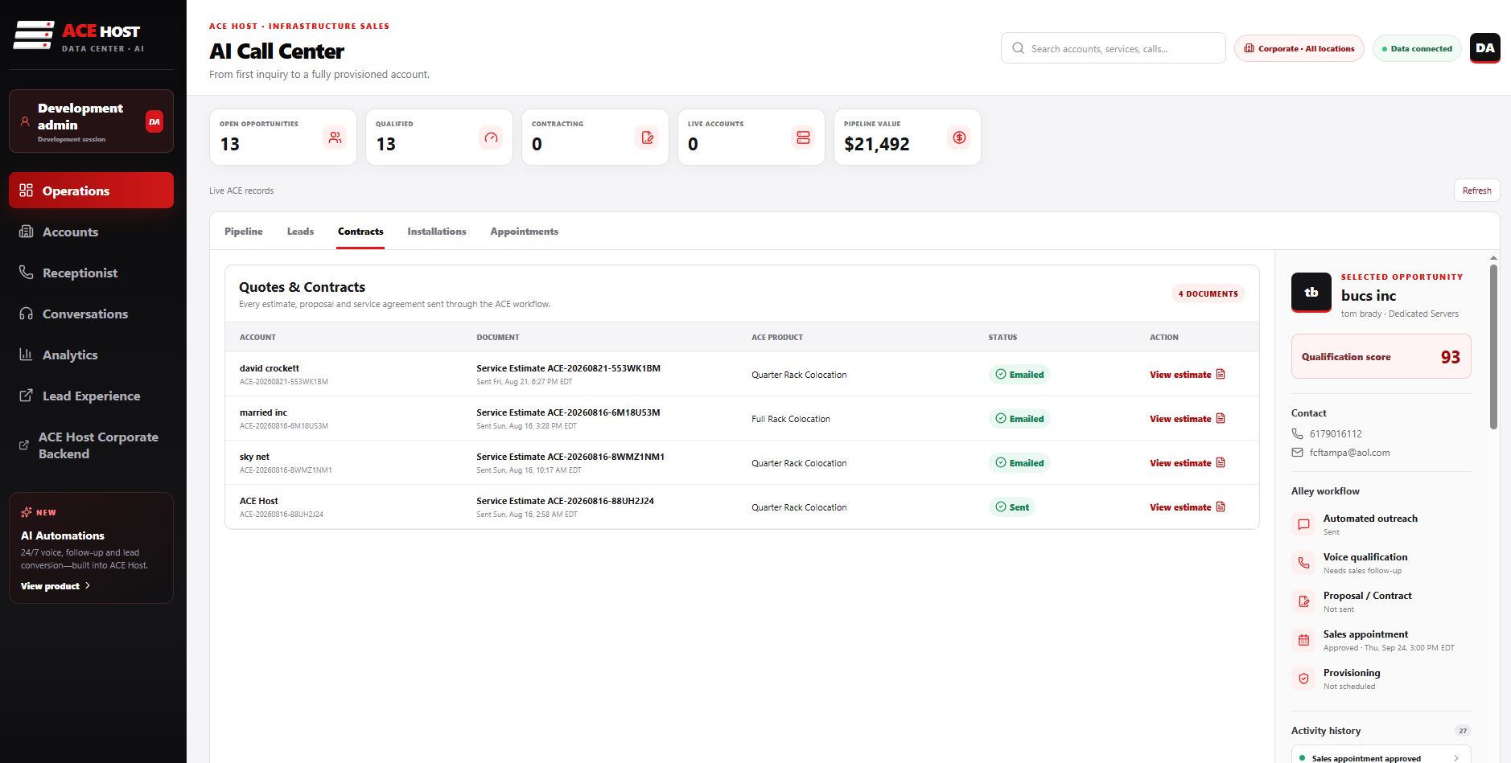Click the ACE Host server logo icon

(34, 35)
